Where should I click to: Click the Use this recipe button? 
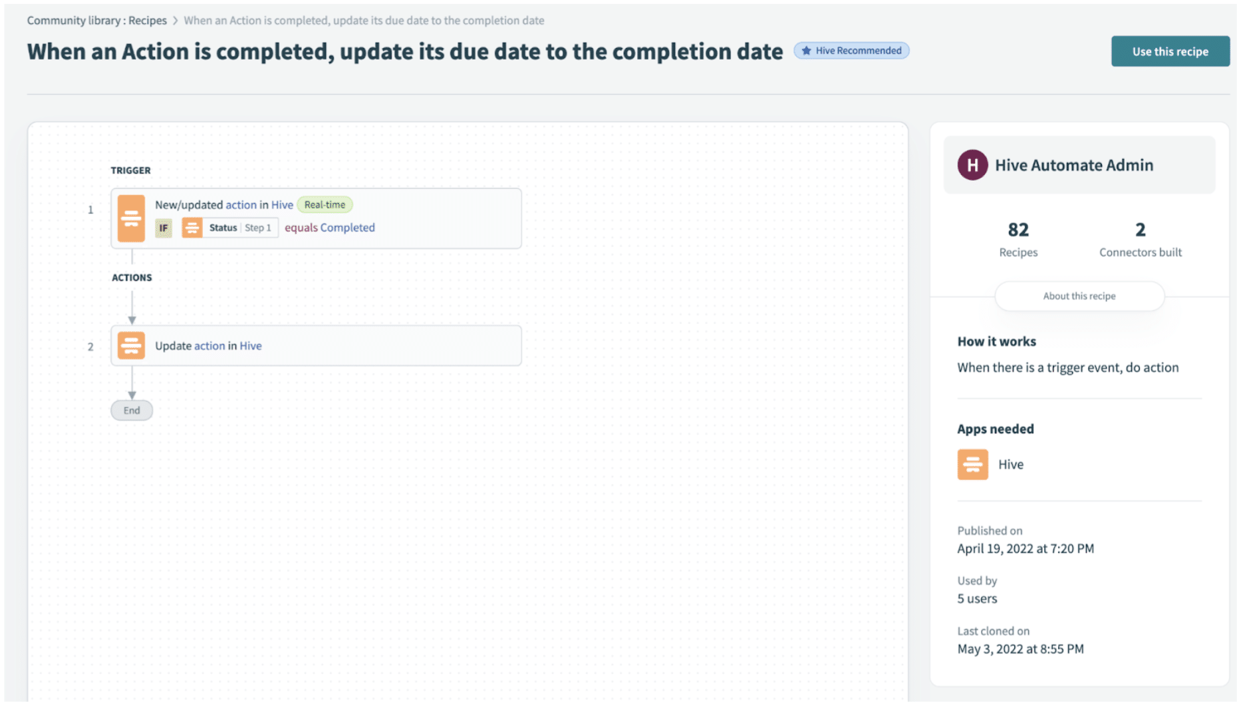[1170, 51]
